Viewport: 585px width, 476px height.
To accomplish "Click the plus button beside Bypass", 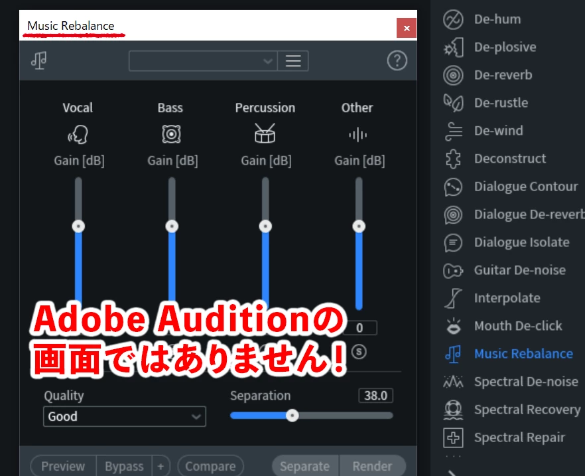I will click(x=161, y=466).
